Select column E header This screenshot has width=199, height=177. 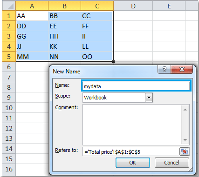(169, 6)
